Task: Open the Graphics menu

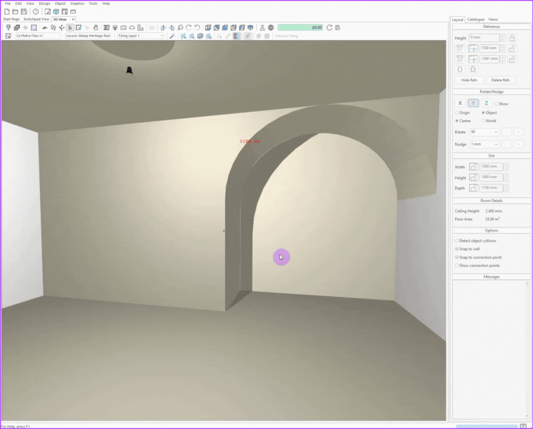Action: pyautogui.click(x=77, y=4)
